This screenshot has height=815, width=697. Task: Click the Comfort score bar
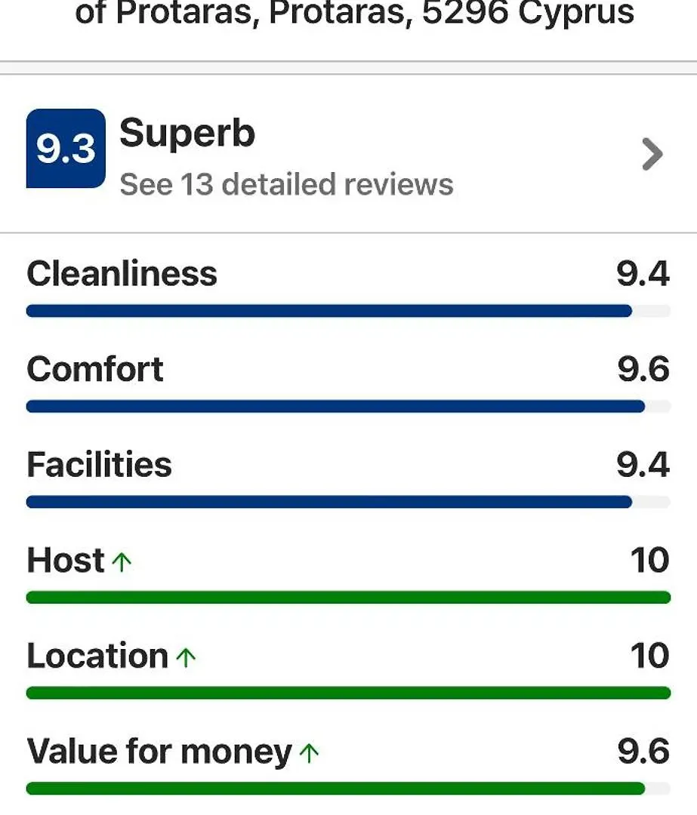(349, 407)
